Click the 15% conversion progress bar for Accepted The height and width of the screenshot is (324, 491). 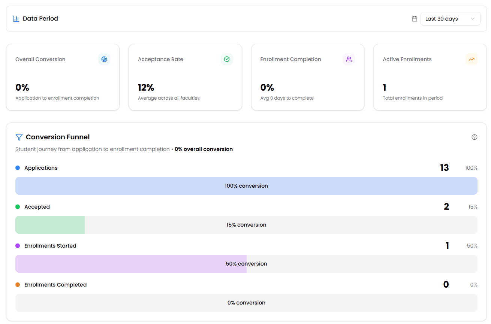(x=246, y=225)
